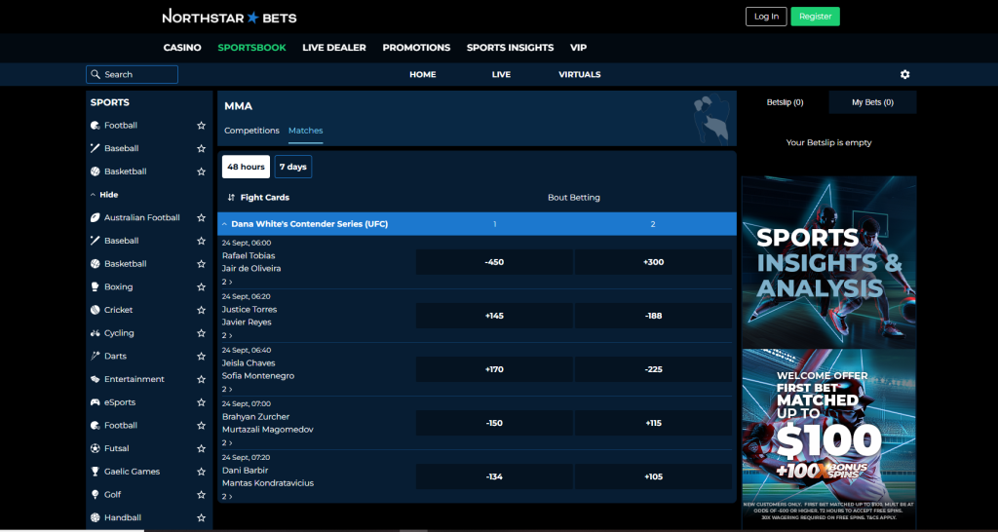
Task: Star Cricket as favorite
Action: pos(201,310)
